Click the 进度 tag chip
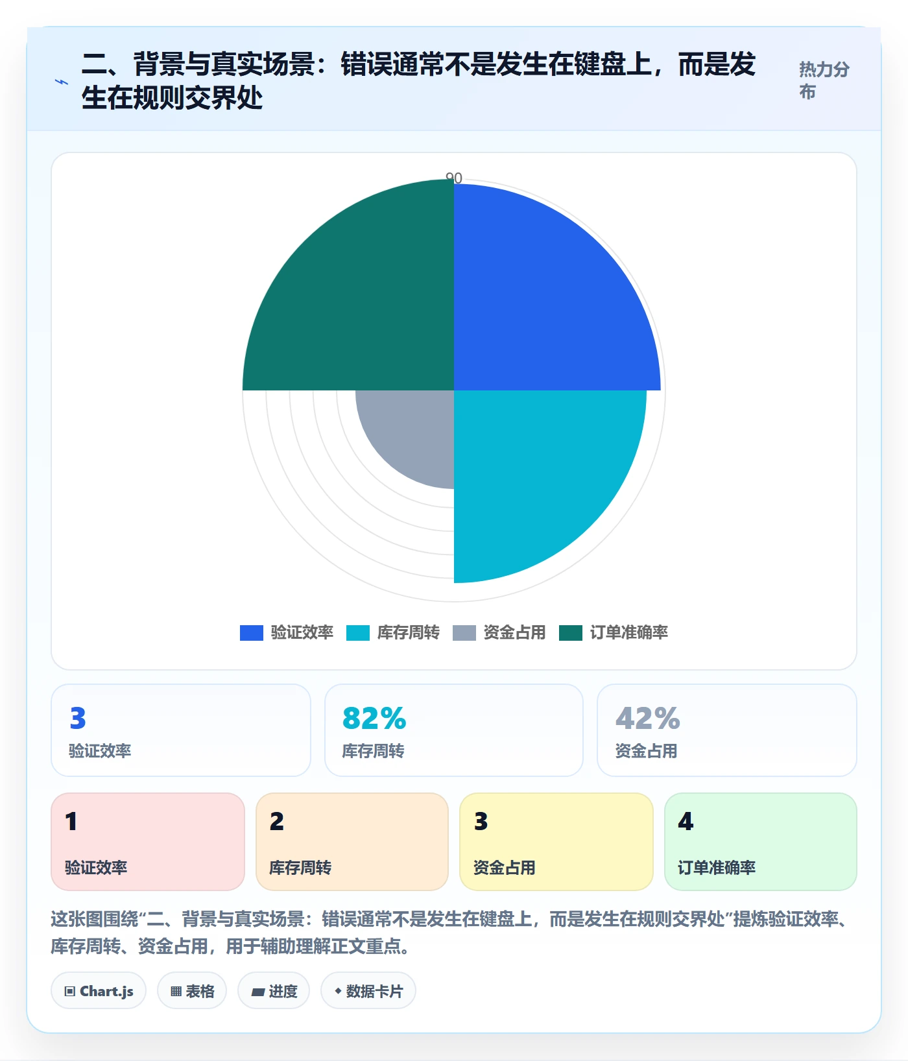Image resolution: width=908 pixels, height=1061 pixels. [274, 991]
